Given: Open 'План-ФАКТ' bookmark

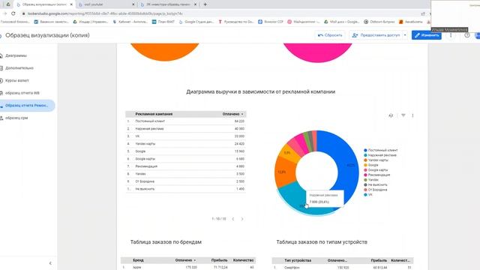Looking at the screenshot, I should (163, 22).
